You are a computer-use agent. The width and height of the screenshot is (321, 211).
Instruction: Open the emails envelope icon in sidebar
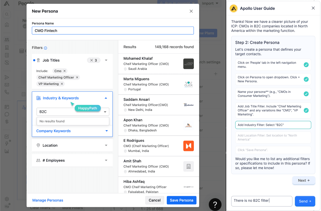pyautogui.click(x=7, y=85)
